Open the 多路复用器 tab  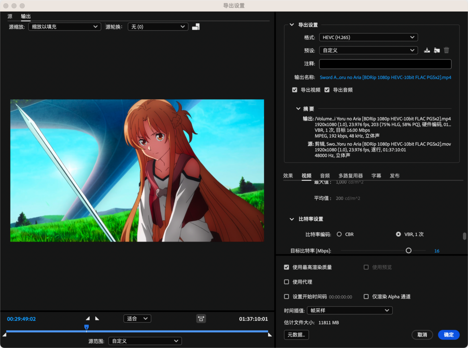pos(351,176)
